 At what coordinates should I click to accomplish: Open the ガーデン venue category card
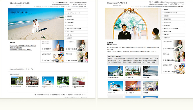click(133, 72)
